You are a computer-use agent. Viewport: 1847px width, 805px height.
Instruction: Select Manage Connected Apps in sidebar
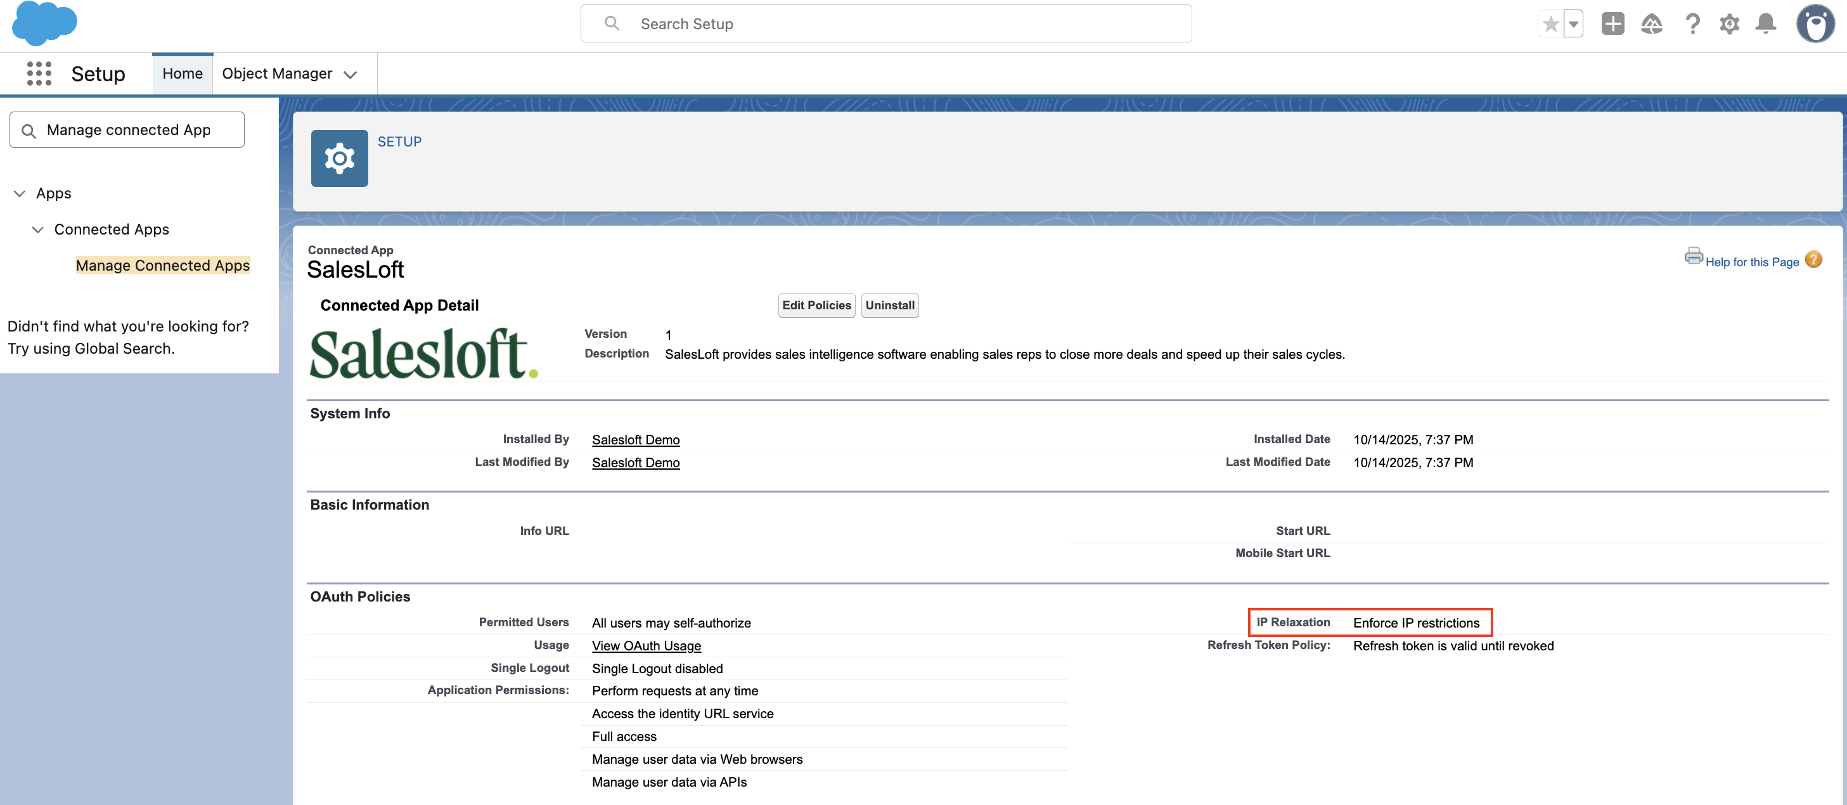[x=163, y=265]
